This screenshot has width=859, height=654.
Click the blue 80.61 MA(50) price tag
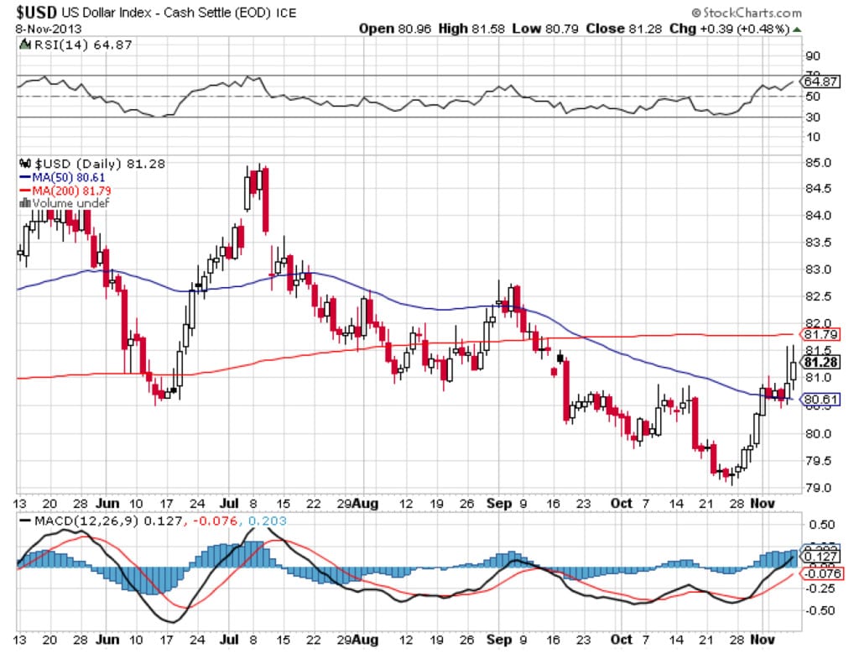pos(820,400)
